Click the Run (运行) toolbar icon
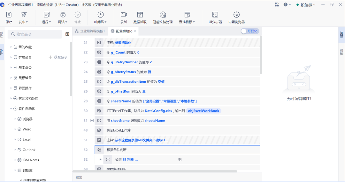Screen dimensions: 345x182 (47, 15)
